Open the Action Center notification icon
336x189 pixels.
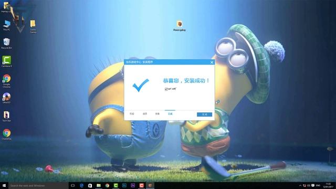tap(313, 185)
